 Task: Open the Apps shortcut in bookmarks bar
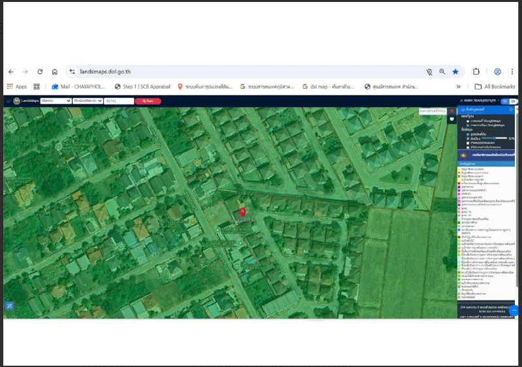pos(17,86)
